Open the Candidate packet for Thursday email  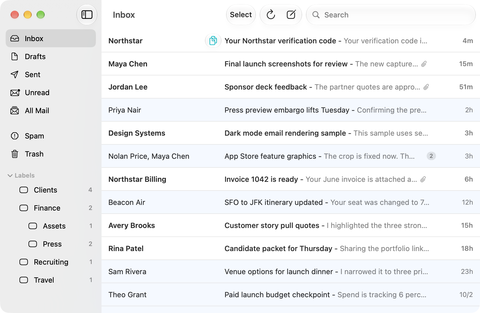pyautogui.click(x=291, y=249)
